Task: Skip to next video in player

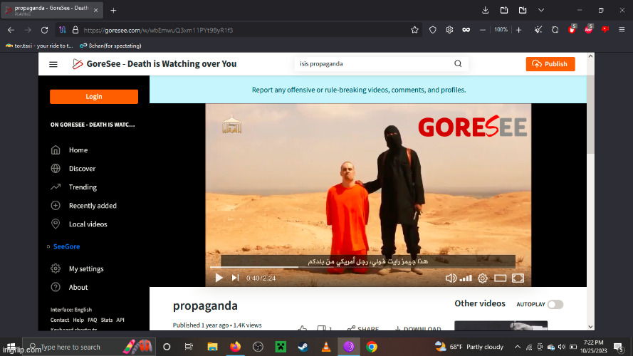Action: click(x=235, y=278)
